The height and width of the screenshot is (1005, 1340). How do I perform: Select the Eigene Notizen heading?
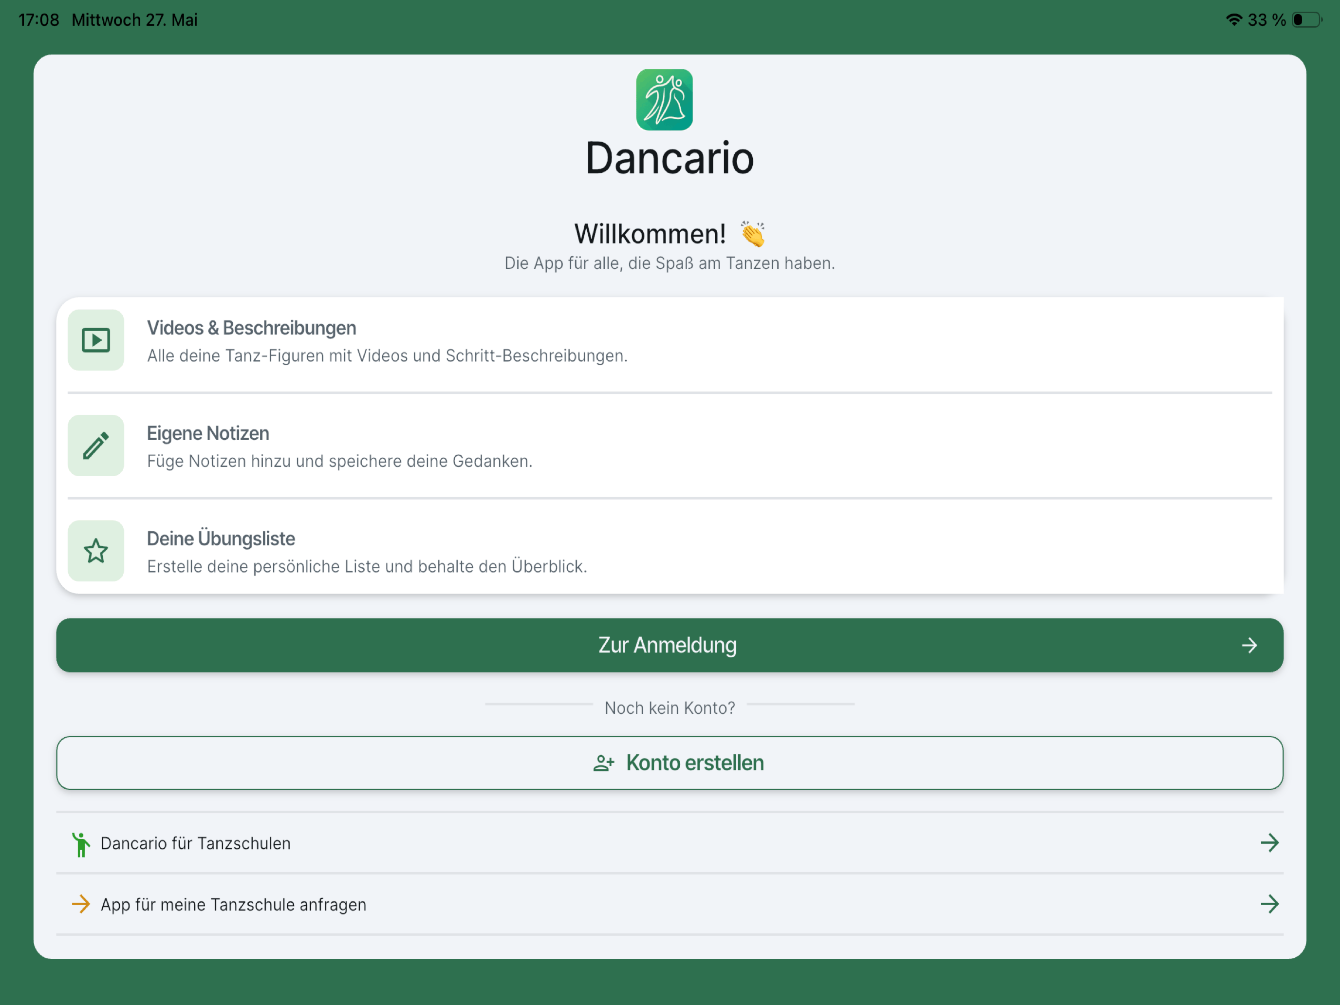coord(208,433)
